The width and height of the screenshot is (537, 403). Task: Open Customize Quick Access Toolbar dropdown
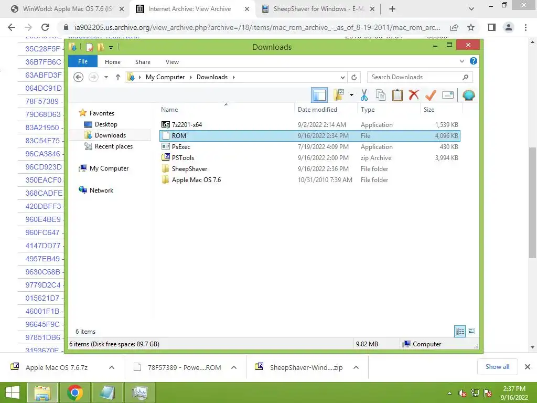pyautogui.click(x=111, y=48)
